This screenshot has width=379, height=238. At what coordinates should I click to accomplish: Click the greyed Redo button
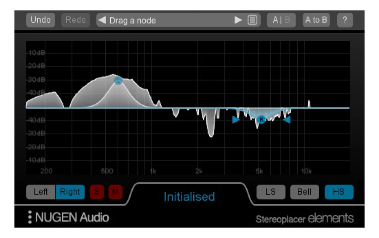(75, 20)
